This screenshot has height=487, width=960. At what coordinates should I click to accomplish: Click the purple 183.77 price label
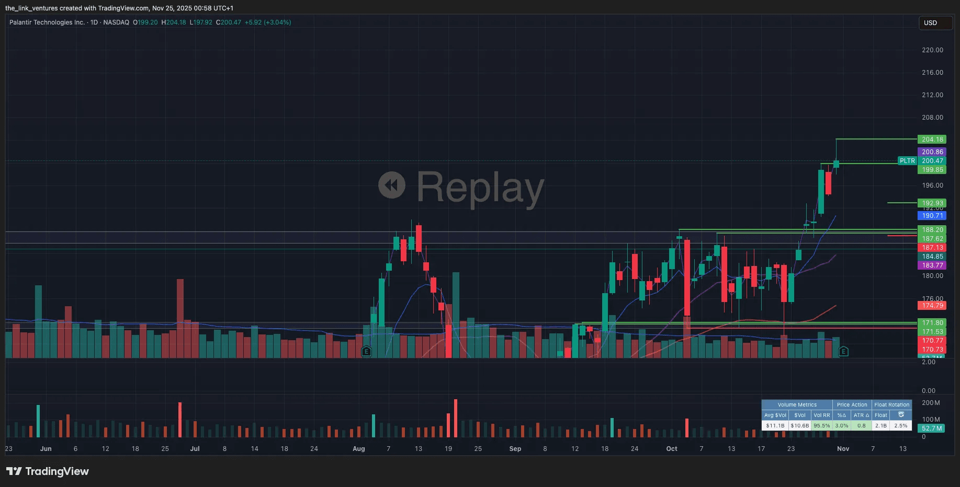click(932, 265)
